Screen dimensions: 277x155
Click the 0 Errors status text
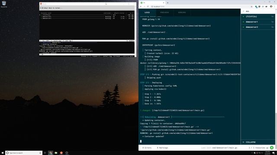pos(147,148)
